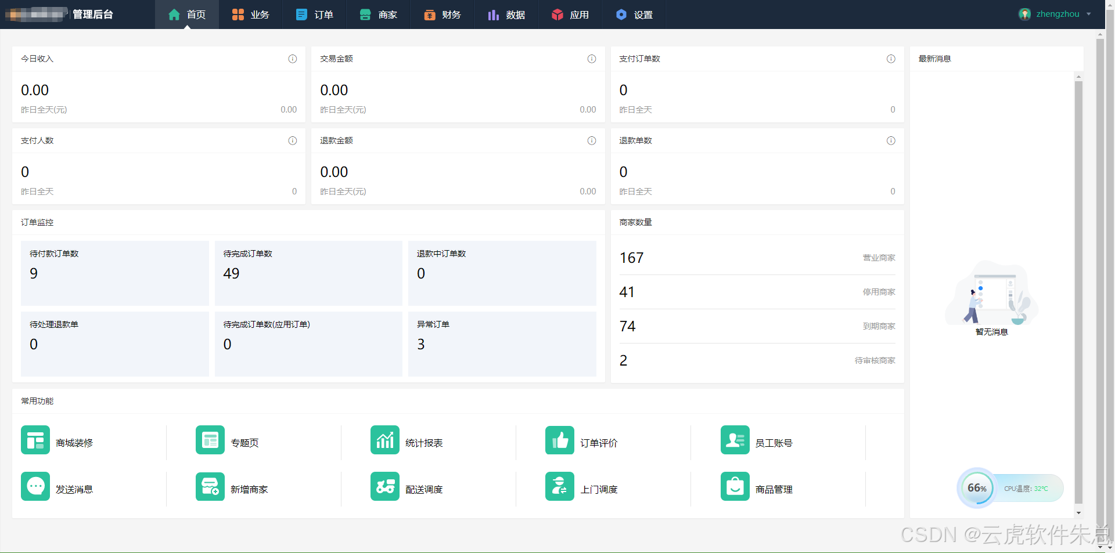Click the 商品管理 shopping bag icon
1115x553 pixels.
[735, 486]
